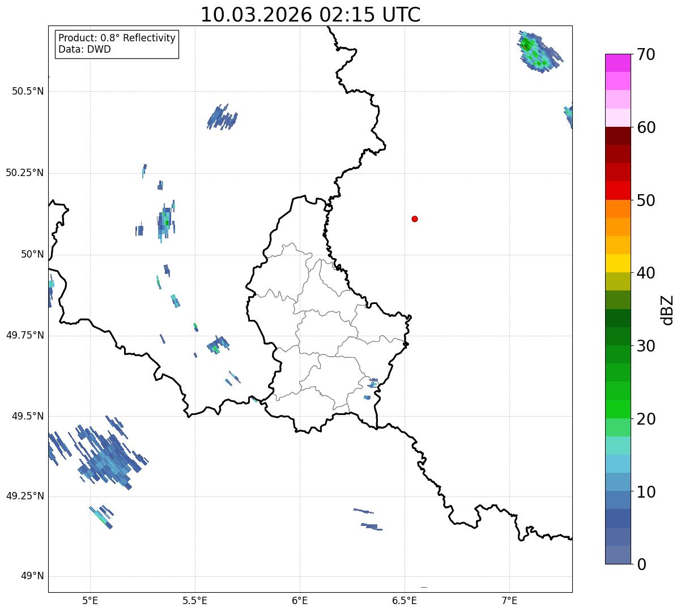Click the 'dBZ' colorbar label
681x612 pixels.
pos(667,309)
